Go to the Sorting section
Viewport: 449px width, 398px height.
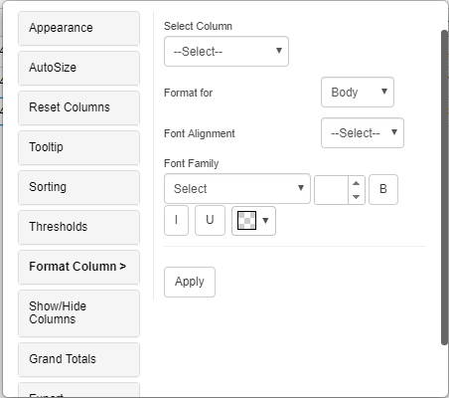pyautogui.click(x=78, y=187)
